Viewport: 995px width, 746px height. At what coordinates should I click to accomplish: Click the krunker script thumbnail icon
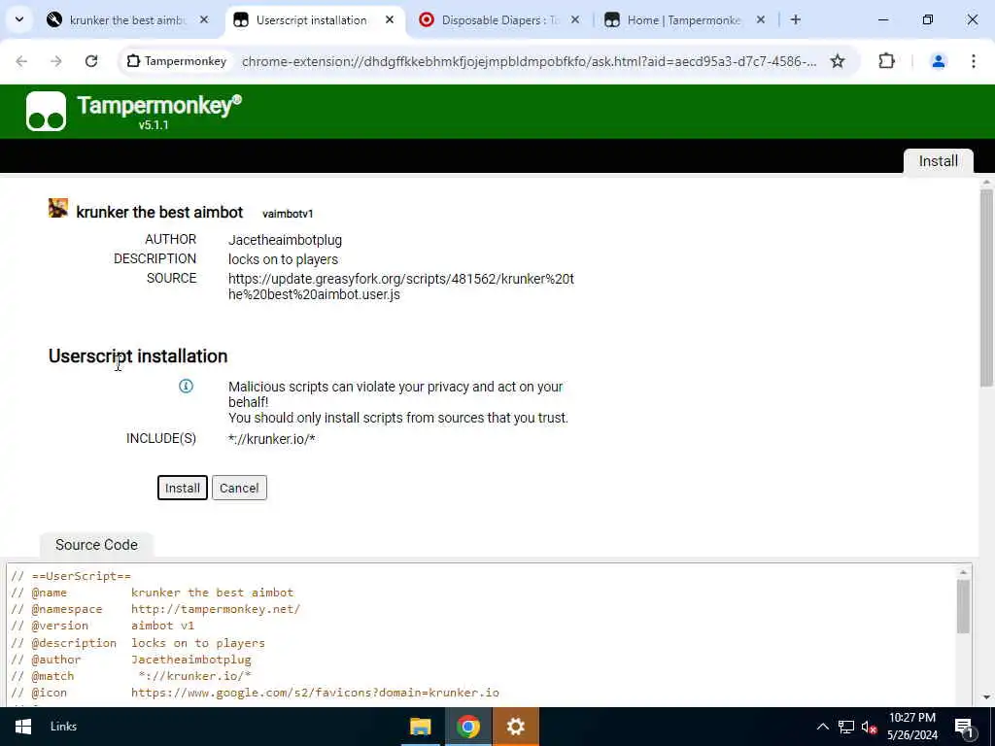pyautogui.click(x=57, y=208)
